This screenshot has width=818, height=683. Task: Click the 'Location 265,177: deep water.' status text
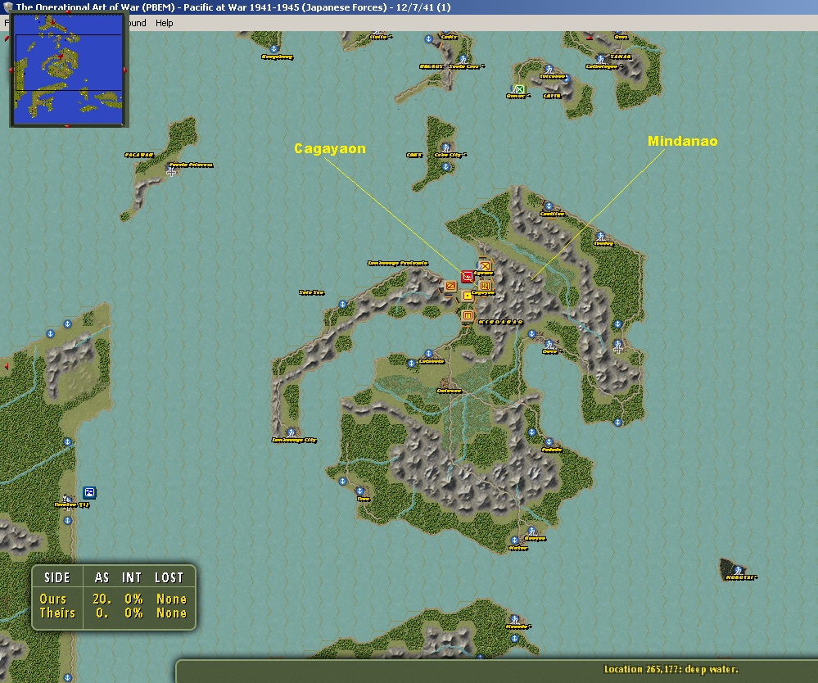[671, 669]
